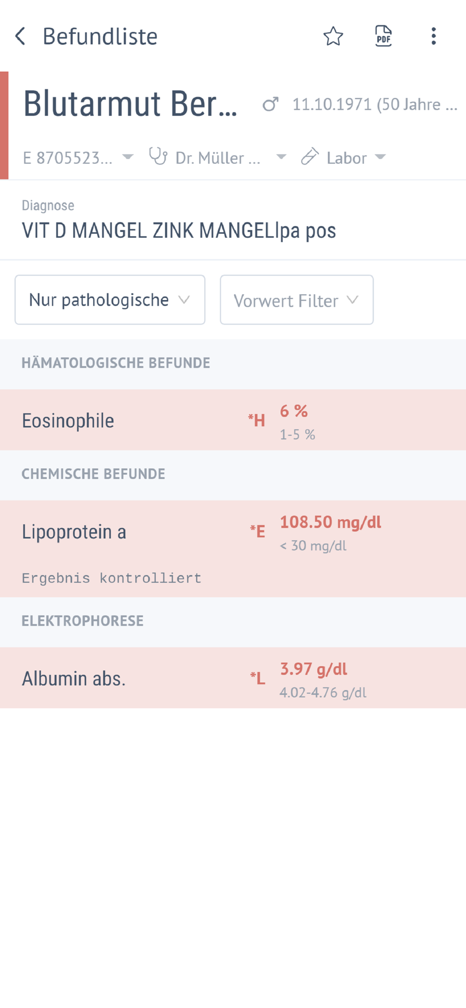Open the Nur pathologische filter
Image resolution: width=466 pixels, height=1008 pixels.
[x=110, y=300]
